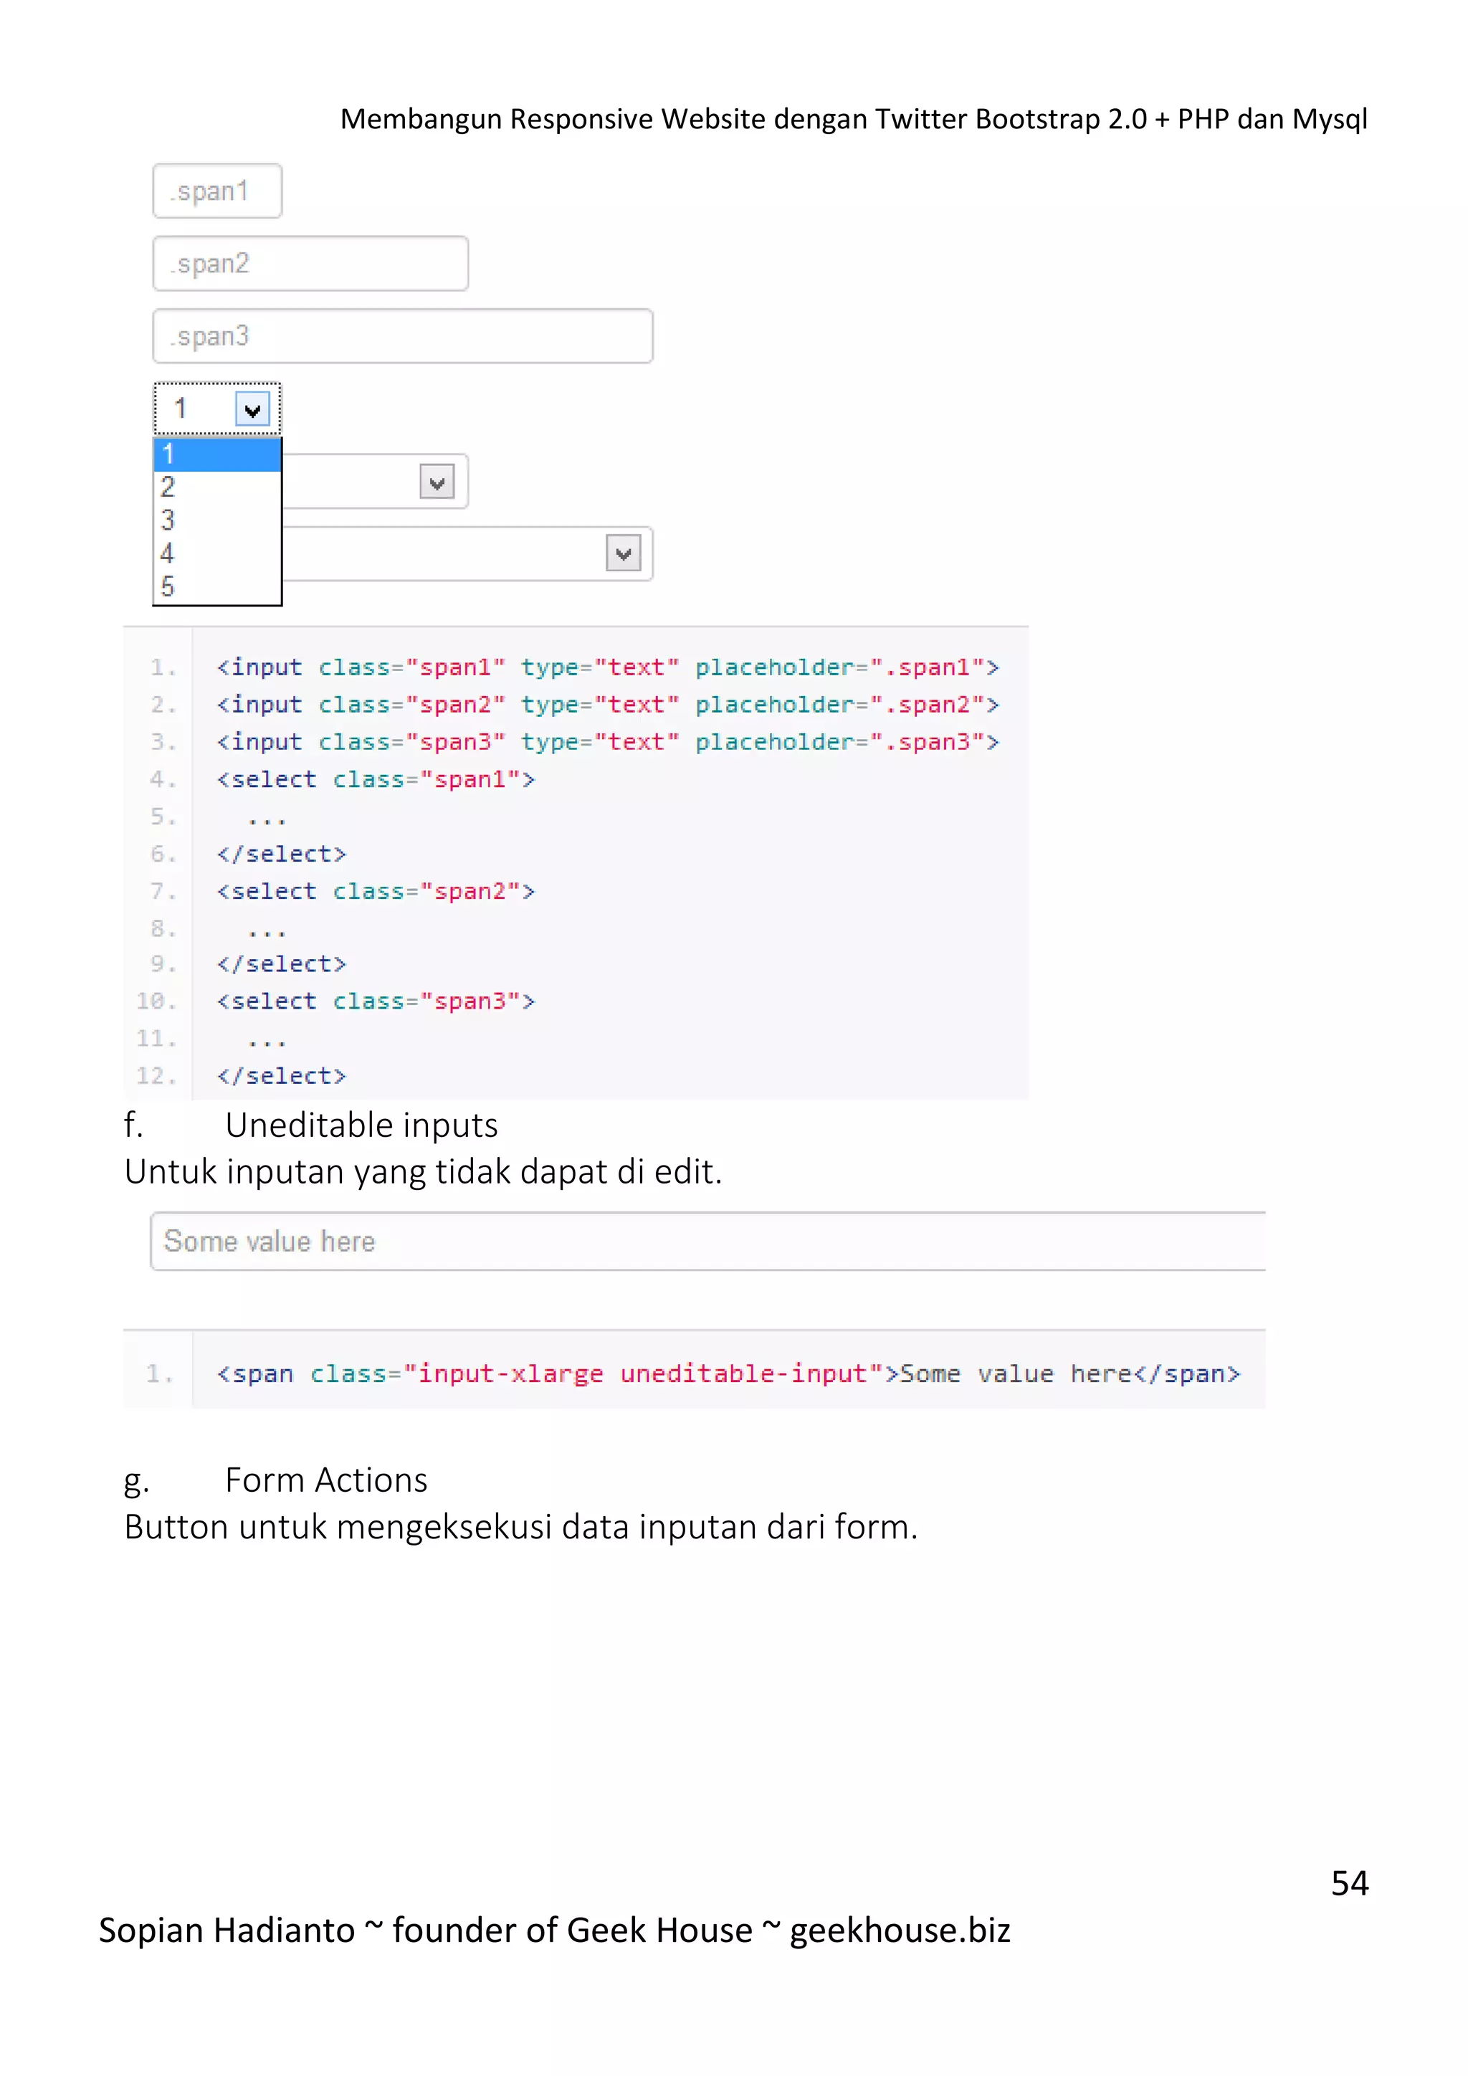Click code line input class="span1"
The image size is (1468, 2076).
(607, 667)
